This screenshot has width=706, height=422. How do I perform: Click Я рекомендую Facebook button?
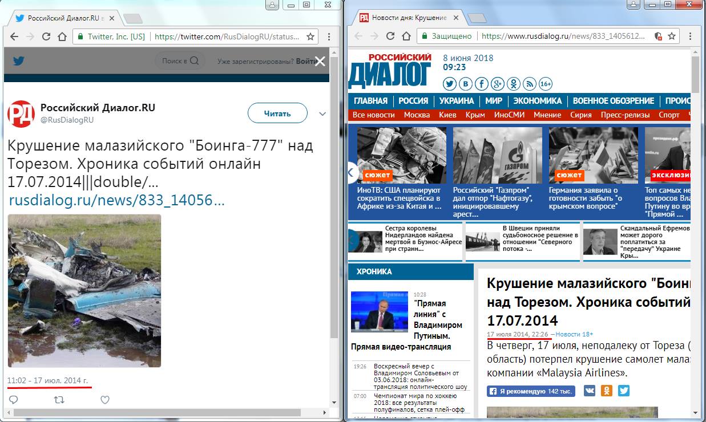[531, 391]
